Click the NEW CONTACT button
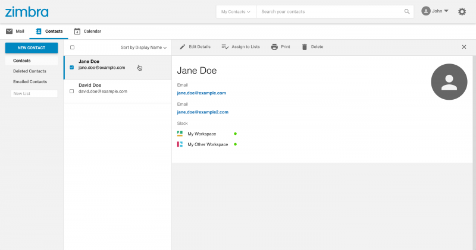Image resolution: width=476 pixels, height=250 pixels. click(x=32, y=48)
